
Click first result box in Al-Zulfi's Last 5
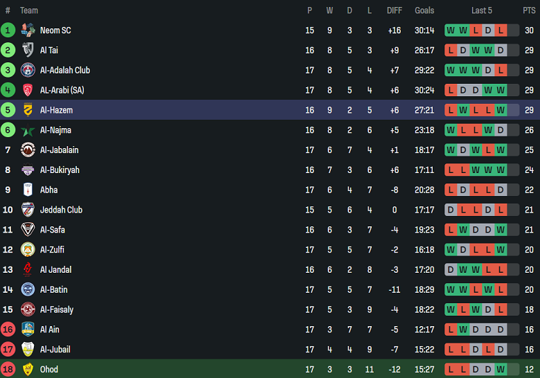click(x=451, y=249)
